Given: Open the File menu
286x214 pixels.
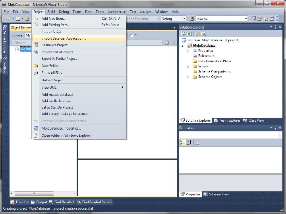Looking at the screenshot, I should [x=7, y=12].
